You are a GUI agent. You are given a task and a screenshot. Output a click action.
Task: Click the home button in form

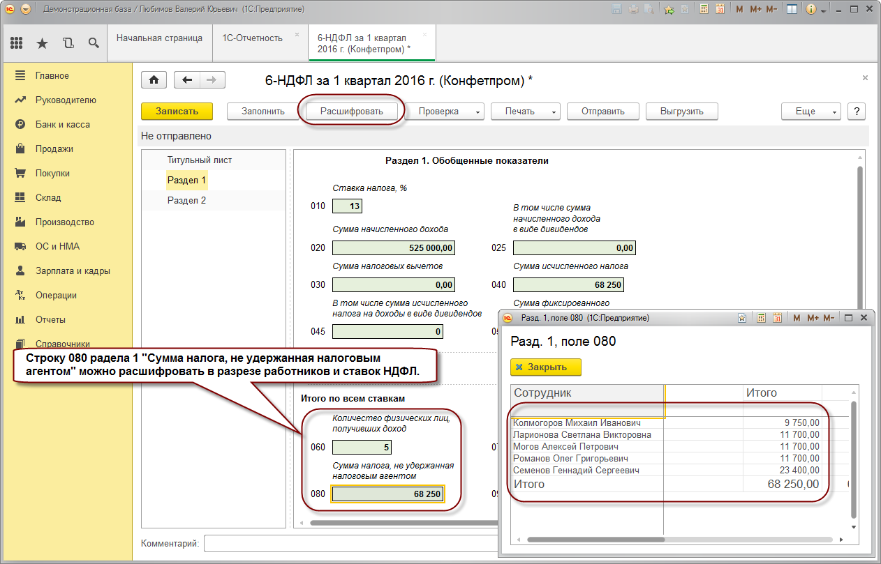[x=154, y=80]
